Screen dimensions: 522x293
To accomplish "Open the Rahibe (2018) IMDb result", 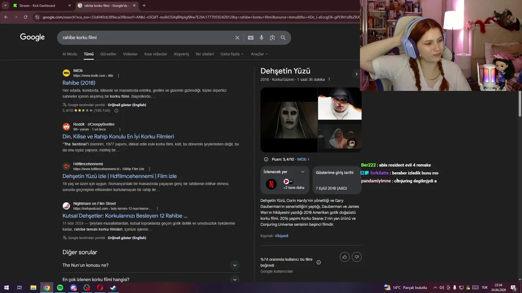I will 79,83.
